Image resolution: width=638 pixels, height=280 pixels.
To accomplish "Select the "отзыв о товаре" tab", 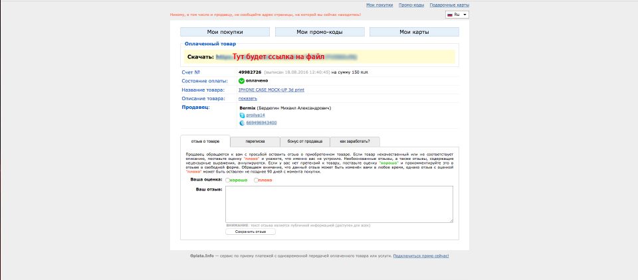I will 205,141.
